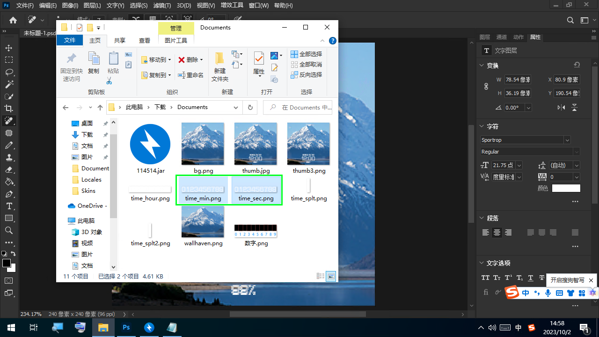Open the Sportrop font family dropdown
Viewport: 599px width, 337px height.
pyautogui.click(x=567, y=140)
